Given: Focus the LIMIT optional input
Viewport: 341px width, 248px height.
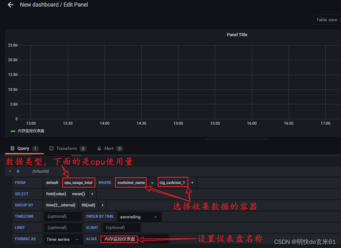Looking at the screenshot, I should click(63, 227).
